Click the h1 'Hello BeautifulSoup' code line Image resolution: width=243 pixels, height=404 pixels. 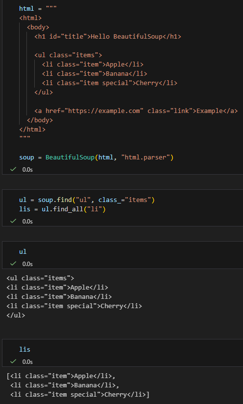[108, 37]
